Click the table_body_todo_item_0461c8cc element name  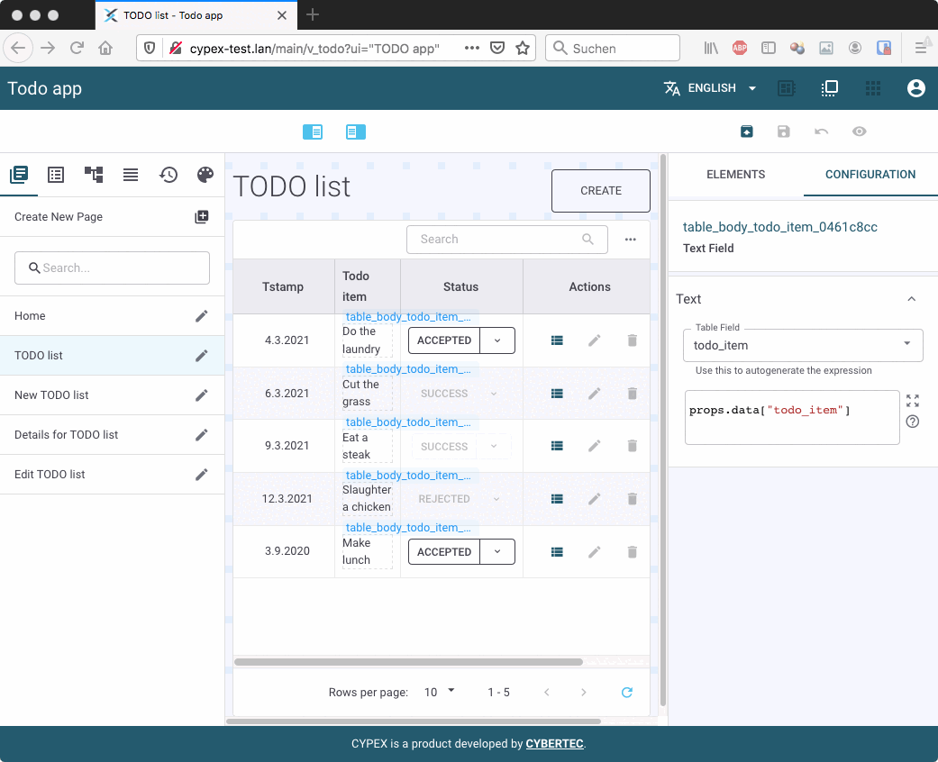[780, 227]
